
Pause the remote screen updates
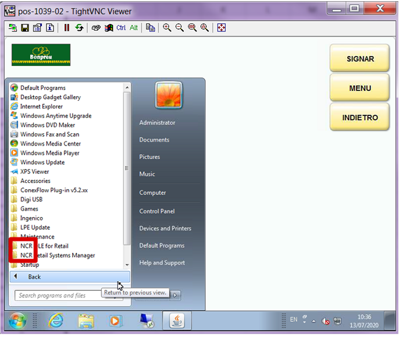(x=67, y=28)
